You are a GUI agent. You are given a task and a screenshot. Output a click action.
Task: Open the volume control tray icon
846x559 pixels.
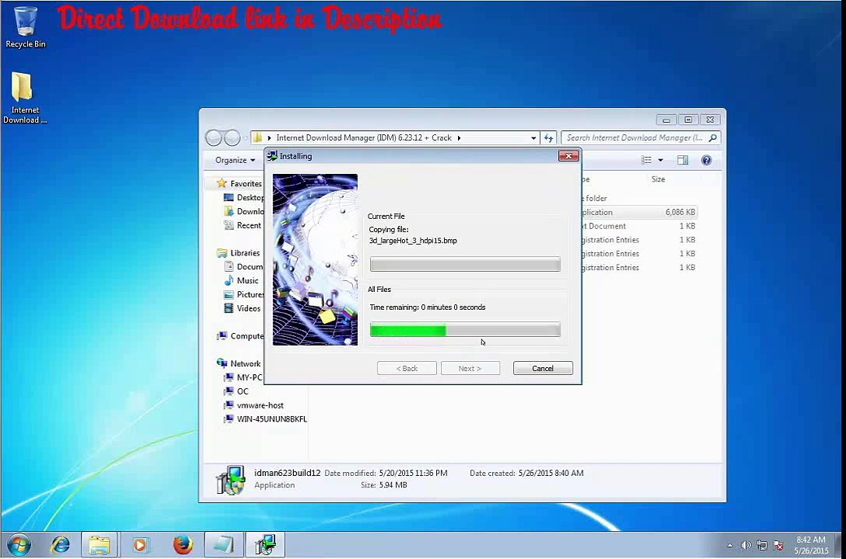pyautogui.click(x=746, y=546)
